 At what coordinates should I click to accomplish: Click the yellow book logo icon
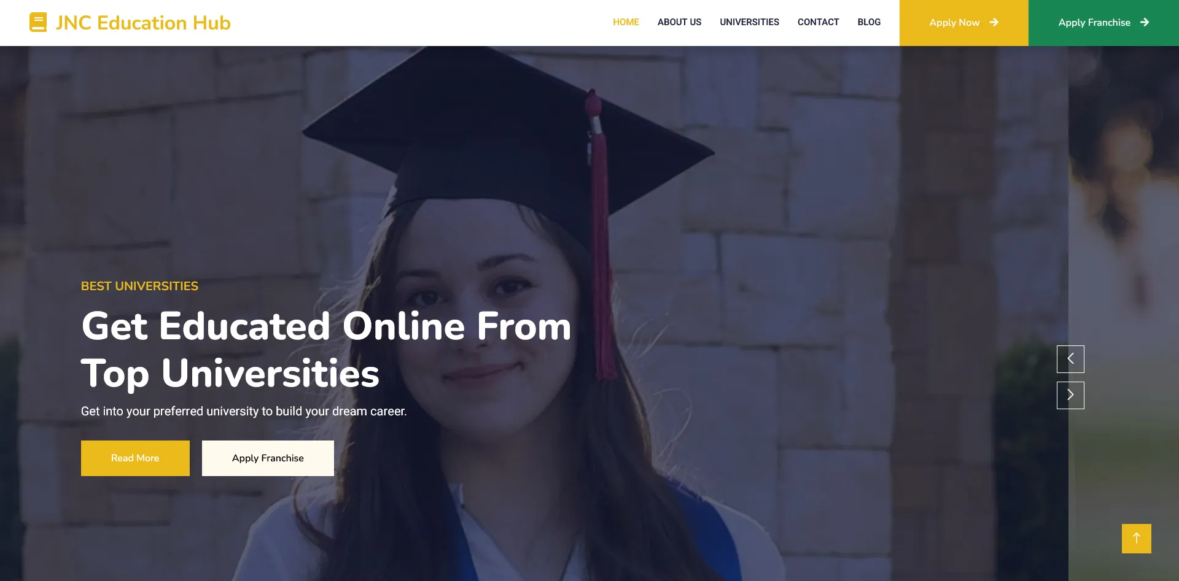tap(38, 23)
